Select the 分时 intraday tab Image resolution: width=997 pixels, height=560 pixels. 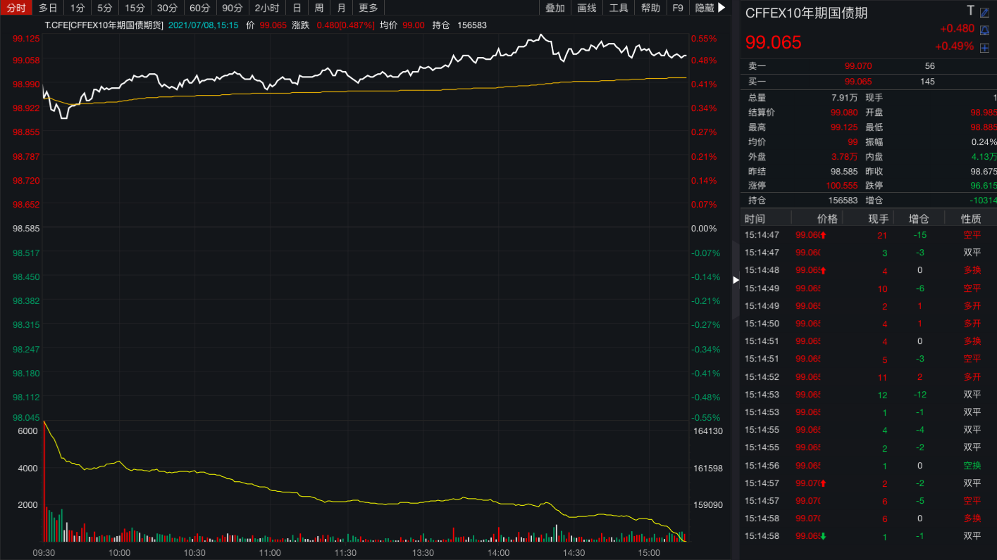pyautogui.click(x=16, y=8)
